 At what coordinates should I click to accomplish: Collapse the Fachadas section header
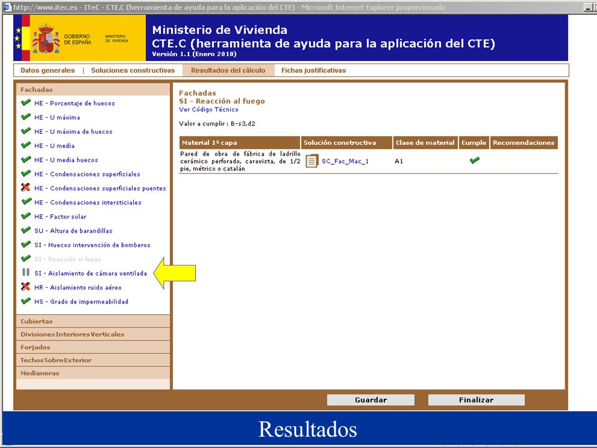(93, 90)
